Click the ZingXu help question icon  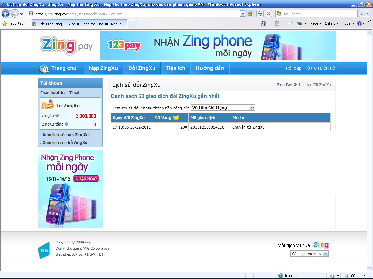57,116
